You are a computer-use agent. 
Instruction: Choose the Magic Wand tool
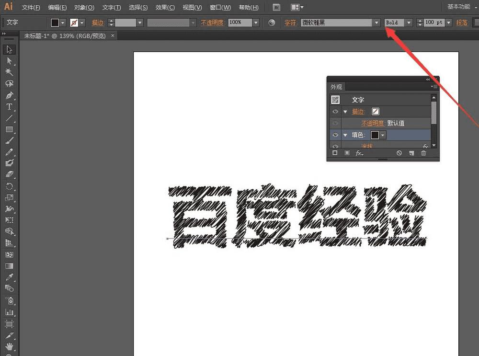coord(9,72)
